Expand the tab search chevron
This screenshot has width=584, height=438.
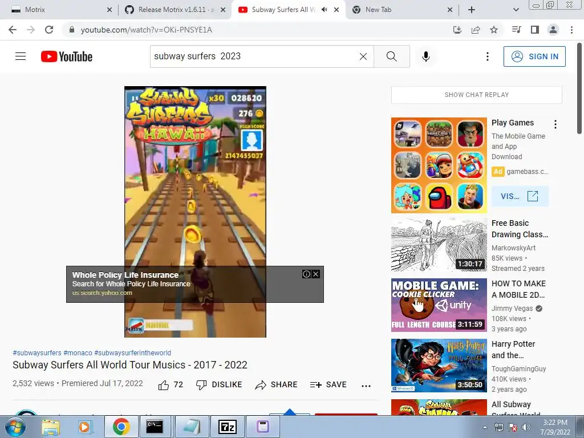coord(516,10)
